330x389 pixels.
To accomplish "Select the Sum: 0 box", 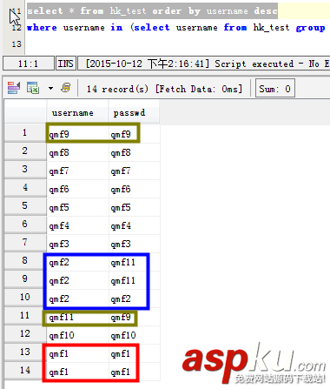I will (275, 88).
